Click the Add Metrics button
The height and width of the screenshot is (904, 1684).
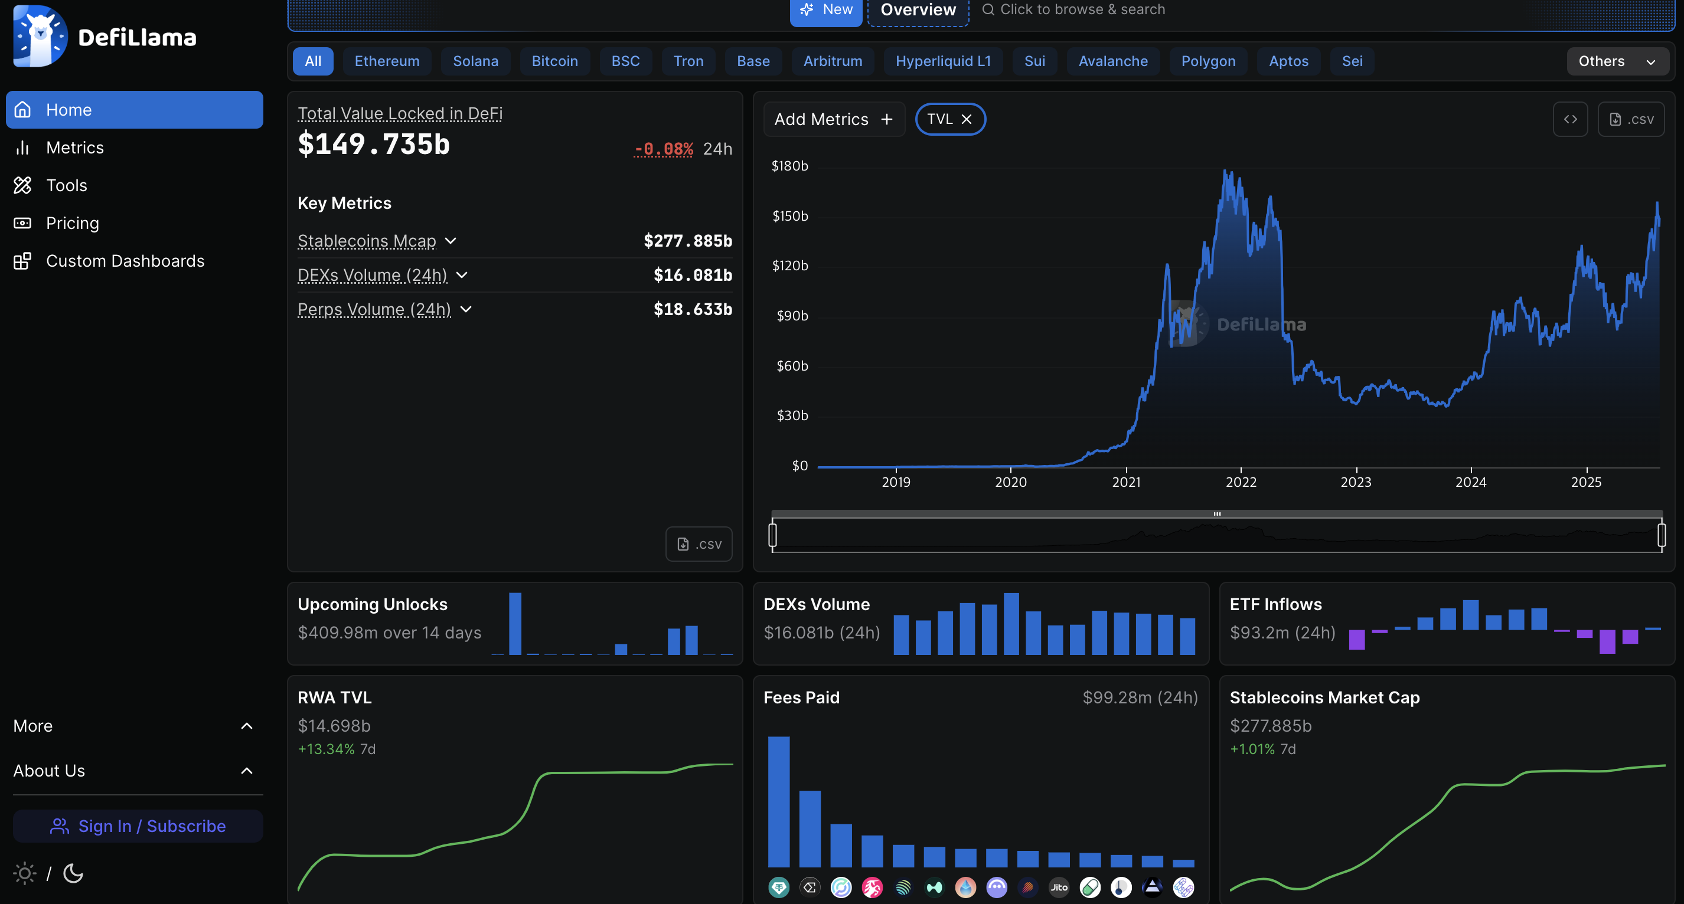point(834,120)
